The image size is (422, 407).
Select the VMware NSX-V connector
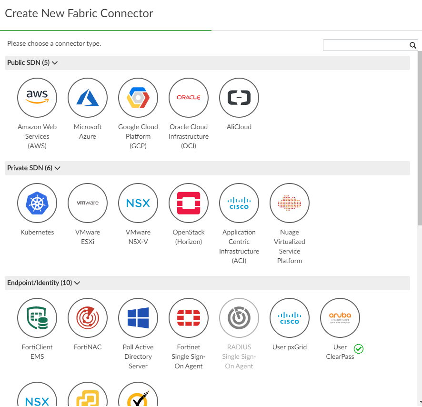coord(138,203)
